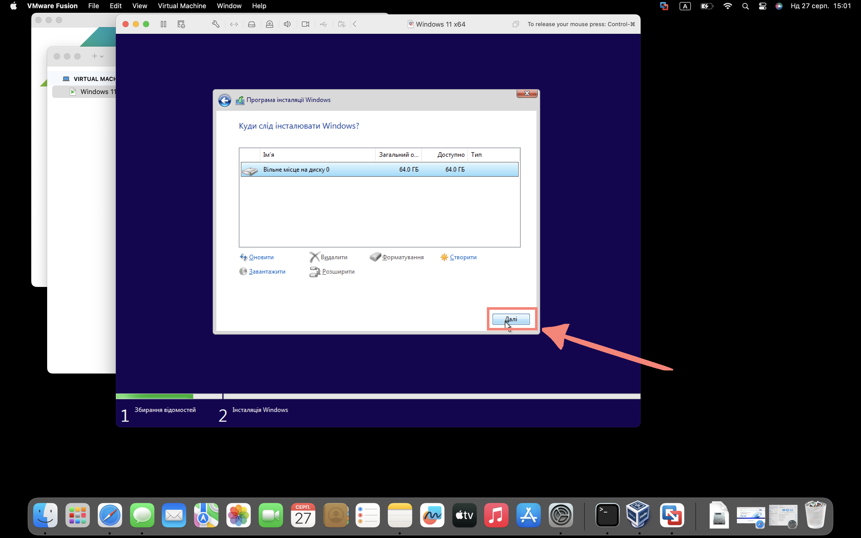Screen dimensions: 861x538
Task: Click the Ім'я column header
Action: tap(317, 155)
